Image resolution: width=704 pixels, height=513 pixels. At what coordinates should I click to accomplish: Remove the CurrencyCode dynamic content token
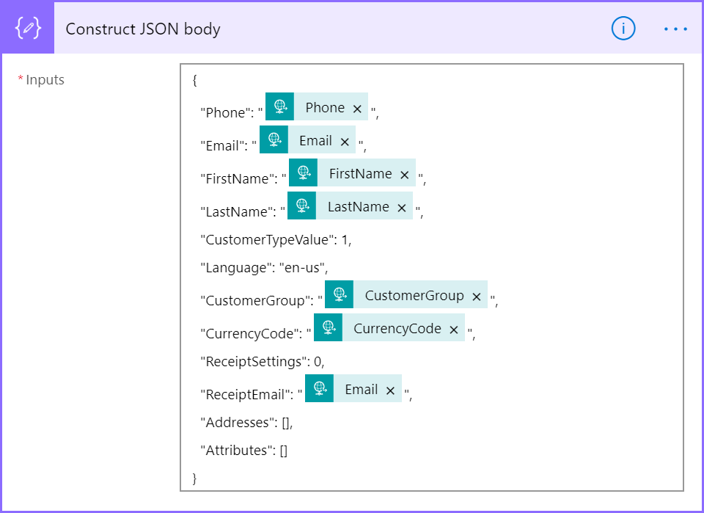[454, 330]
